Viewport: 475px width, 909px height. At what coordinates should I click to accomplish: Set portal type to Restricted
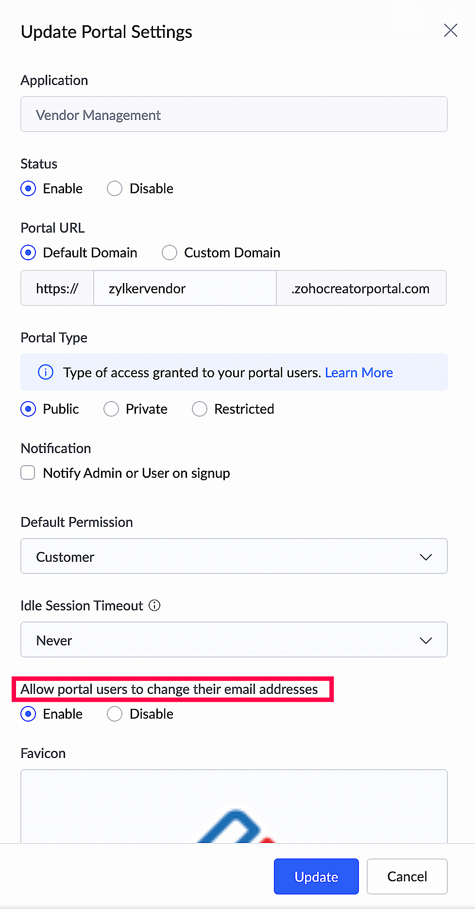click(x=200, y=409)
